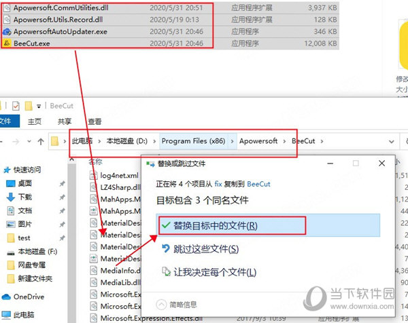Click navigation pane scroll up arrow
The image size is (408, 323).
point(72,160)
